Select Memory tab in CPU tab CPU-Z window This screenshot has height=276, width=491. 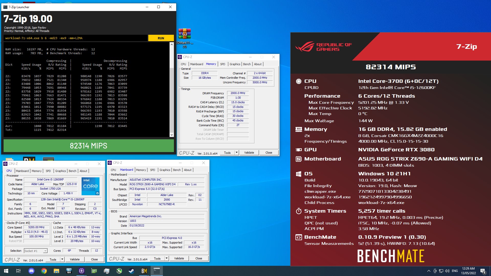pos(37,171)
